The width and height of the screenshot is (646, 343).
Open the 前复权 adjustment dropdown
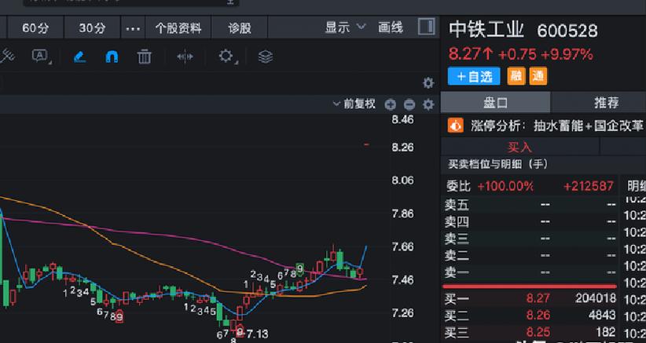(354, 104)
